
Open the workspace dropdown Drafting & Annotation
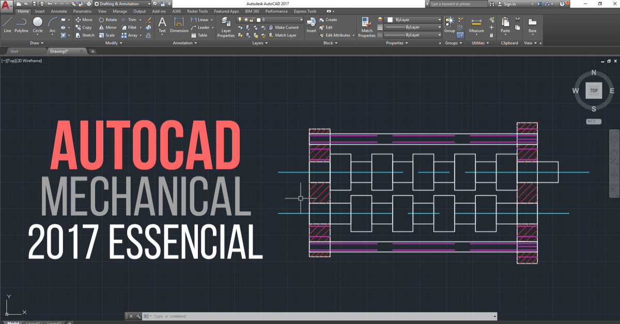[123, 4]
